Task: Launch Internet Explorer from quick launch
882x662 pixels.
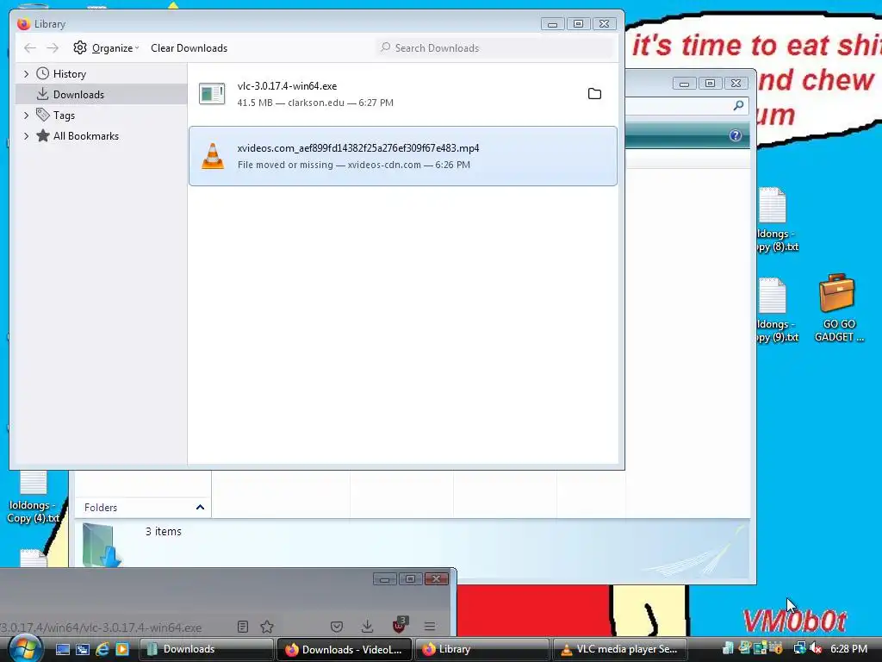Action: pos(102,649)
